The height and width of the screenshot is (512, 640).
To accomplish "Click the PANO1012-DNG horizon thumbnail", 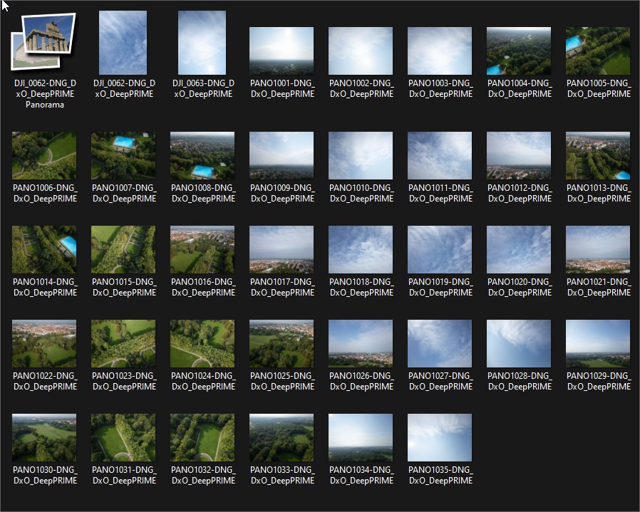I will (x=519, y=155).
